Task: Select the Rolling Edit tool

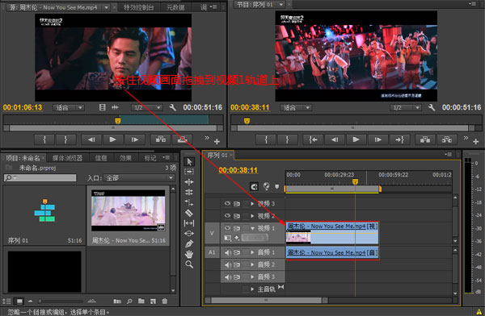Action: pos(189,192)
